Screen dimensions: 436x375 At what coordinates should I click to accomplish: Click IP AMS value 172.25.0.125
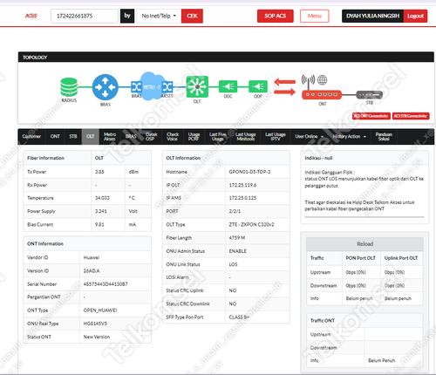pyautogui.click(x=242, y=198)
